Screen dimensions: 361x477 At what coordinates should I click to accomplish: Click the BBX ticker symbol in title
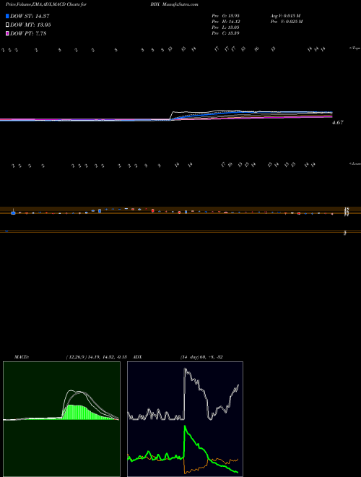click(x=155, y=5)
